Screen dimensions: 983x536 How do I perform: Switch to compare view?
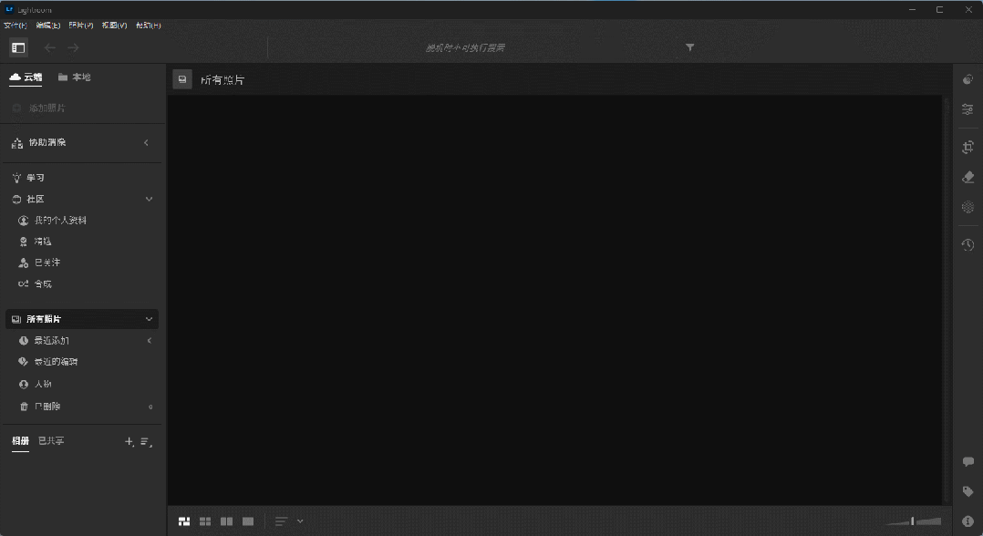[x=227, y=521]
